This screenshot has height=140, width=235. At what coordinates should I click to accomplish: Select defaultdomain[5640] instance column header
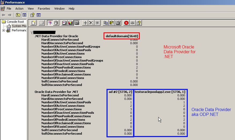[x=122, y=36]
